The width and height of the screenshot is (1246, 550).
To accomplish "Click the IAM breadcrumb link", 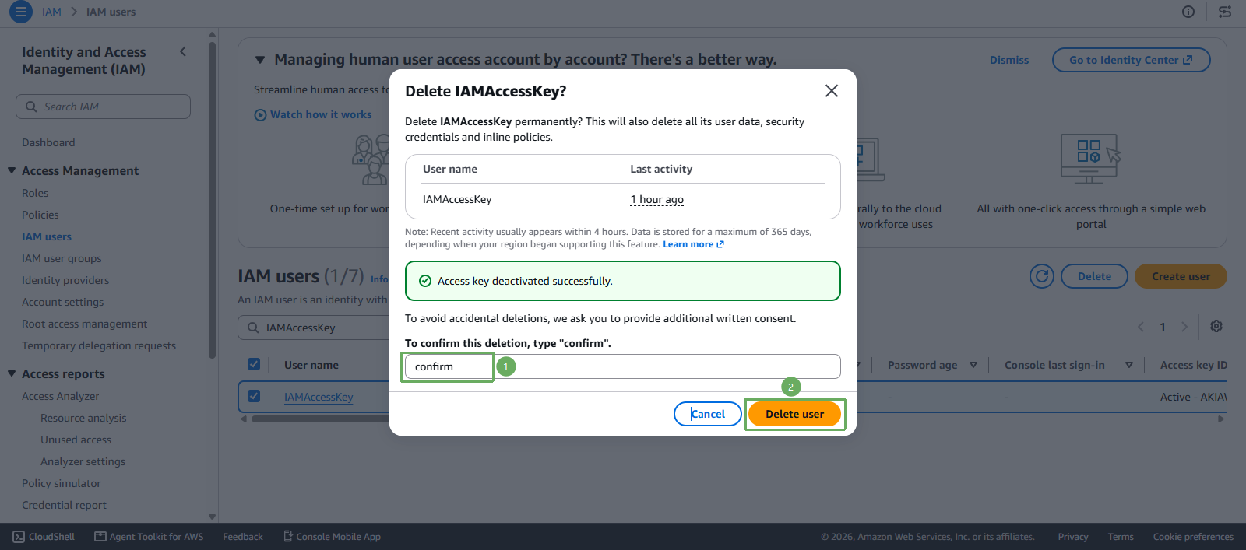I will pyautogui.click(x=51, y=12).
